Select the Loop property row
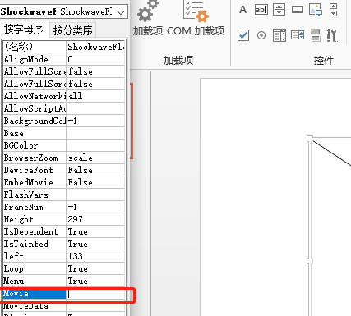351x316 pixels. (64, 269)
